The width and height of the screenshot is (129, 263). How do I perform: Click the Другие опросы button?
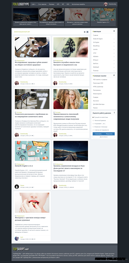[x=104, y=137]
